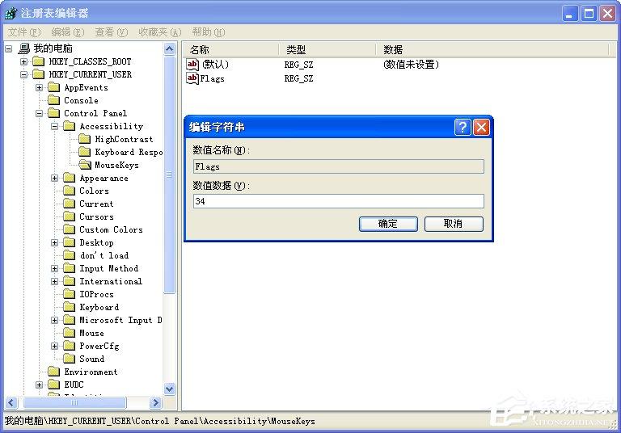621x433 pixels.
Task: Select the Sound tree item
Action: (92, 359)
